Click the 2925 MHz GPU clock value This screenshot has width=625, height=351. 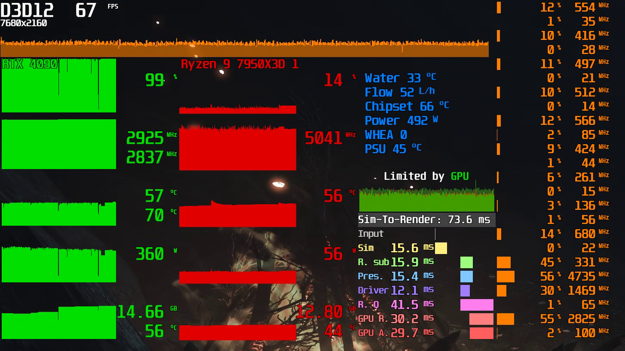pyautogui.click(x=151, y=138)
